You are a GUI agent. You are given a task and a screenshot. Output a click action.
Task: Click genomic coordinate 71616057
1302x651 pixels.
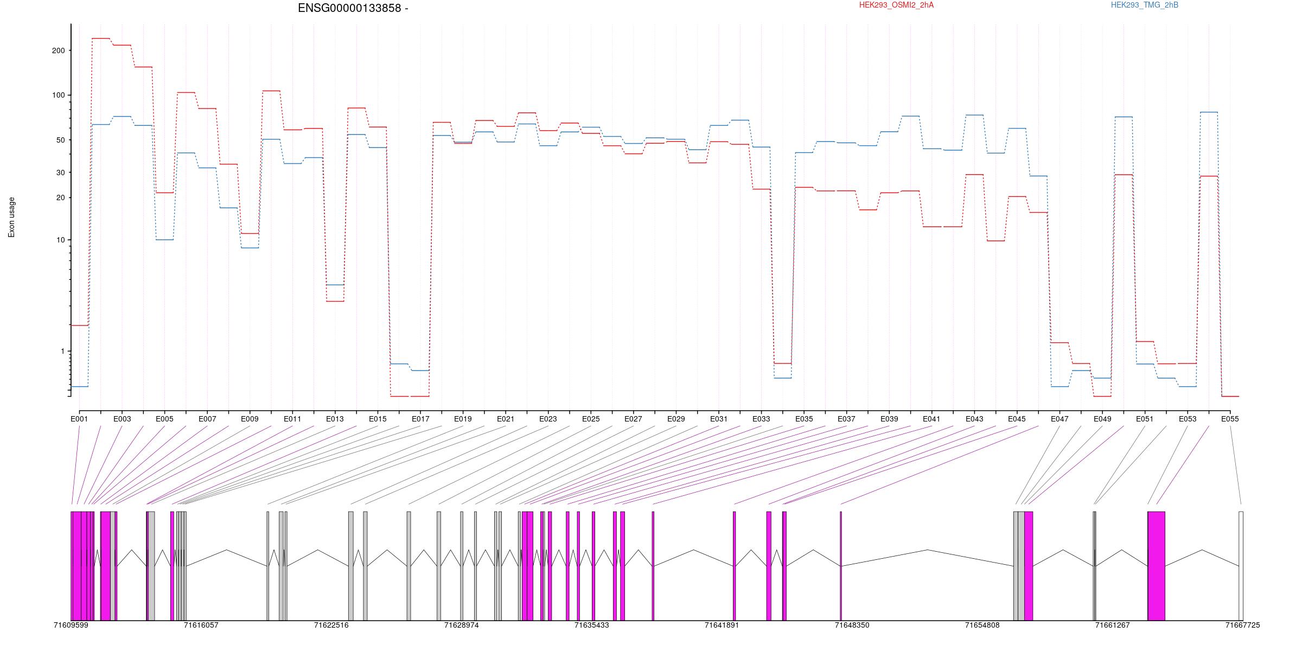coord(201,626)
